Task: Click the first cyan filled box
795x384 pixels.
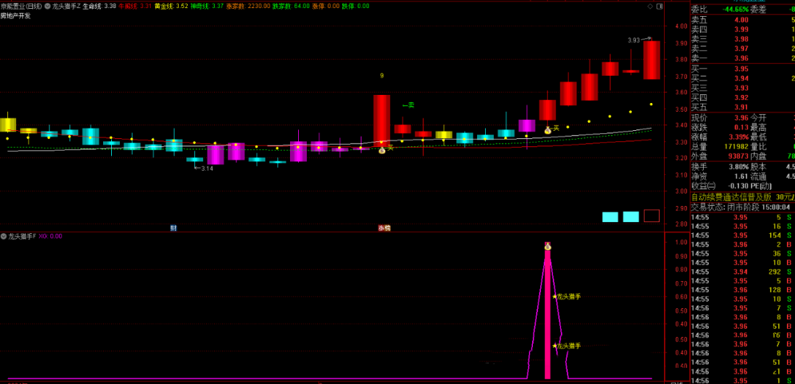Action: (610, 216)
